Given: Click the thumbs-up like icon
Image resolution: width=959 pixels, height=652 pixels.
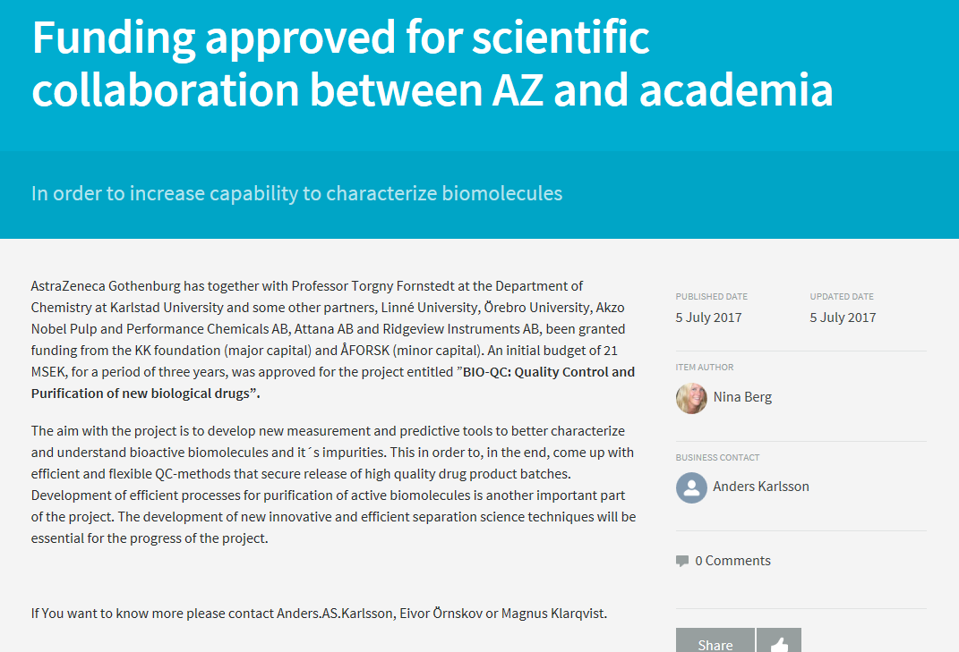Looking at the screenshot, I should click(x=779, y=641).
